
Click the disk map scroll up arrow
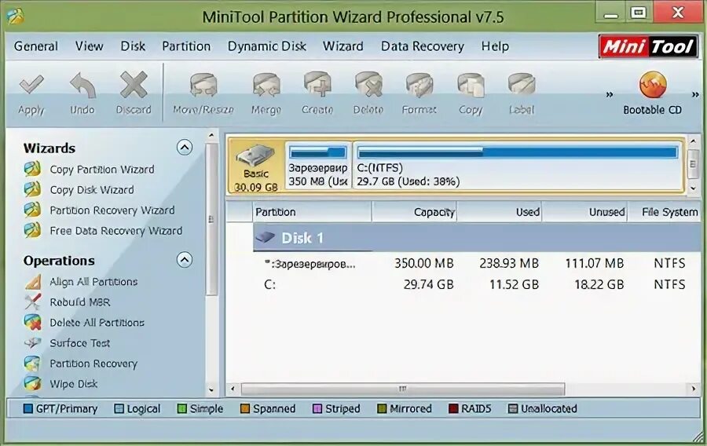[694, 141]
